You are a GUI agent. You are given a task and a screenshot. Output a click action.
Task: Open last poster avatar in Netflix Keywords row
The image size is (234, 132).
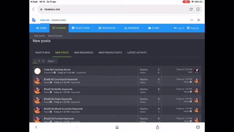197,91
